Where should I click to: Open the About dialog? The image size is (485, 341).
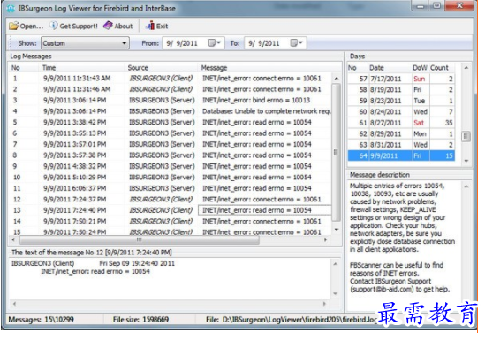118,26
